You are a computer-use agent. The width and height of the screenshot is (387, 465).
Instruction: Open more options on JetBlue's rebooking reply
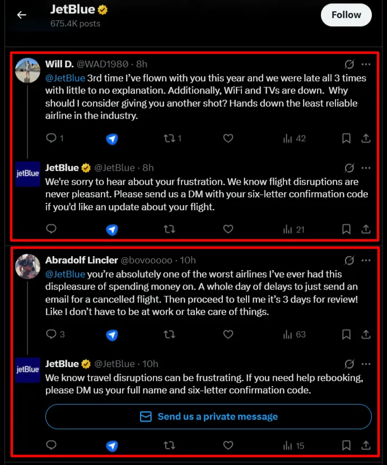[366, 364]
